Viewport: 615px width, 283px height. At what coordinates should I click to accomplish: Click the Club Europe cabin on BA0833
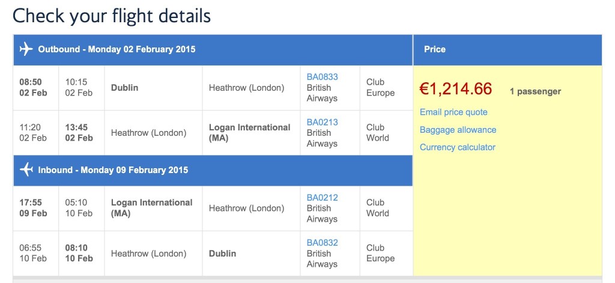click(380, 88)
